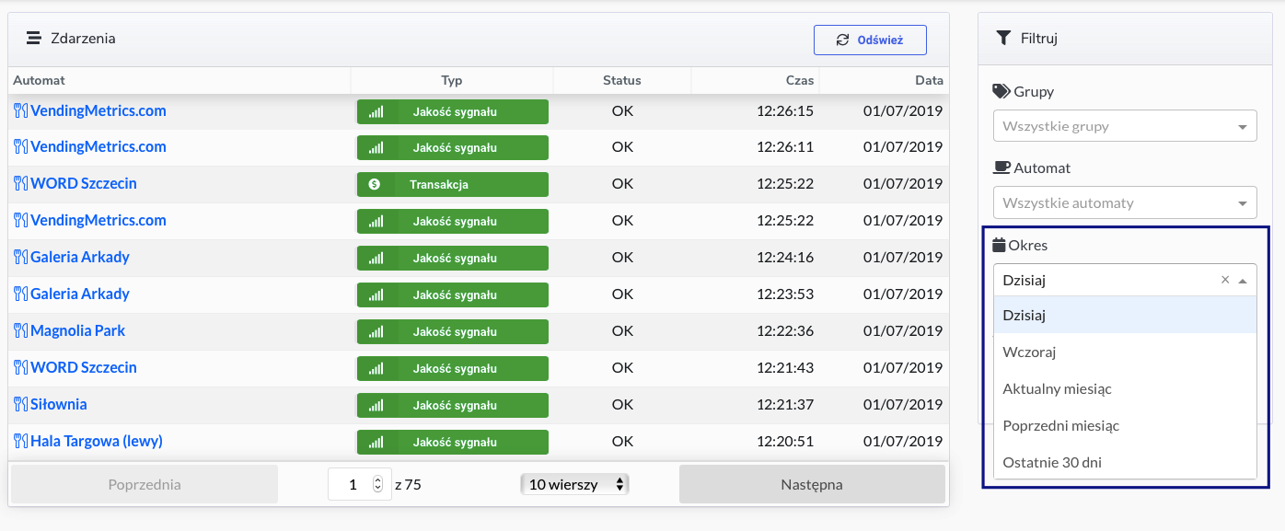
Task: Go to next page with Następna
Action: click(x=812, y=484)
